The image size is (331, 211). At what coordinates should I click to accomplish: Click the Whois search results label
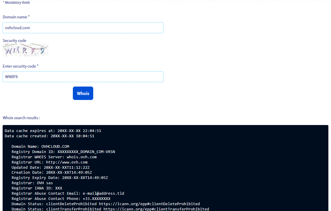pyautogui.click(x=21, y=118)
